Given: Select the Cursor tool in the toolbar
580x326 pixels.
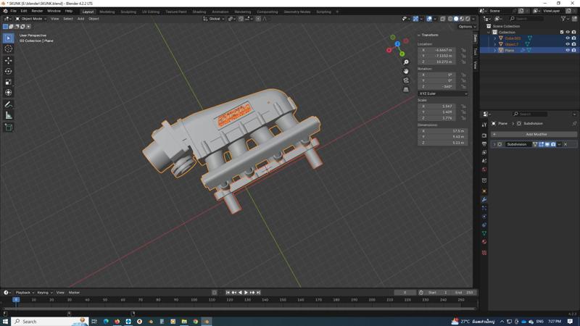Looking at the screenshot, I should tap(9, 49).
